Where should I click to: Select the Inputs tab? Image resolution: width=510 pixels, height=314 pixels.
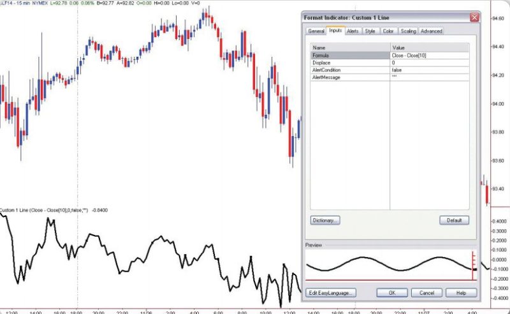pyautogui.click(x=335, y=30)
